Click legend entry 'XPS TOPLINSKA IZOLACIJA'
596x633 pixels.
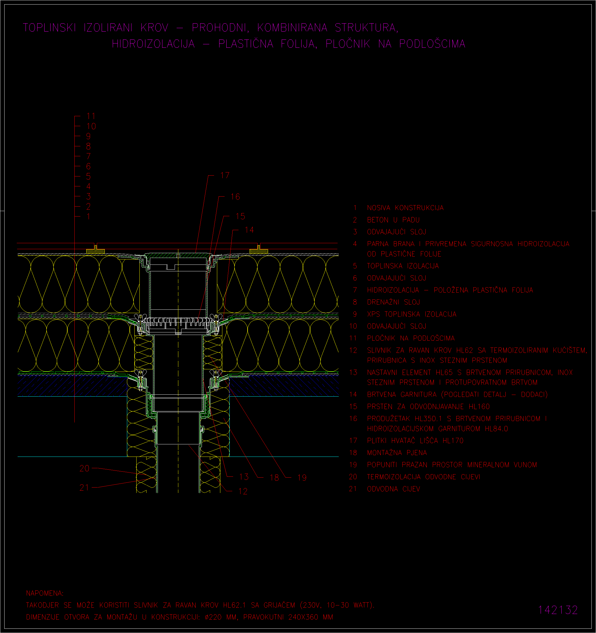[x=412, y=314]
